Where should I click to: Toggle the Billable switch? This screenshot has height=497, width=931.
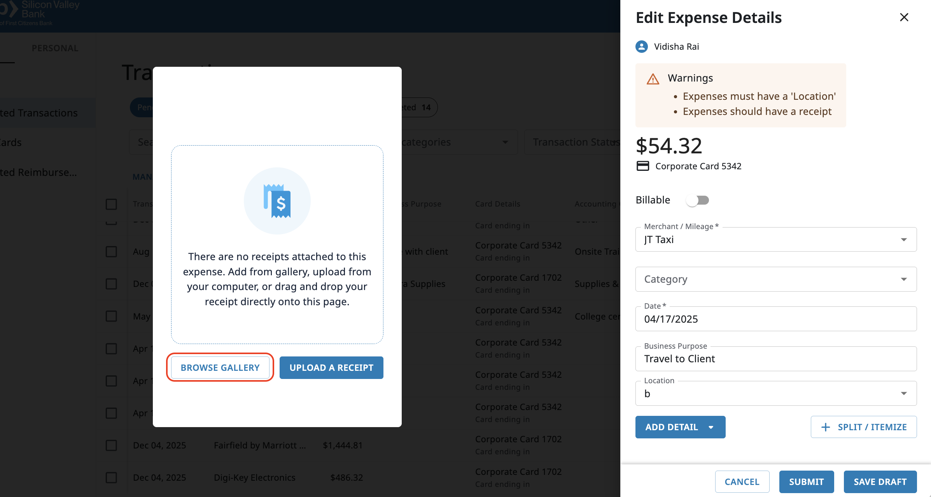click(x=698, y=200)
